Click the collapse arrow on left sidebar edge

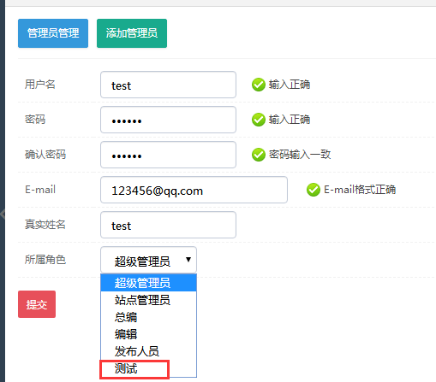[3, 213]
